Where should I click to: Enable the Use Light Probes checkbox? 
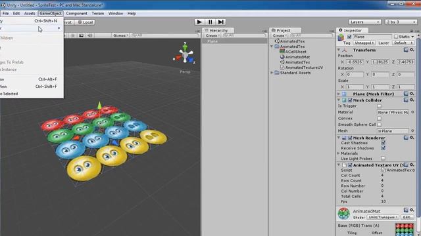coord(383,159)
